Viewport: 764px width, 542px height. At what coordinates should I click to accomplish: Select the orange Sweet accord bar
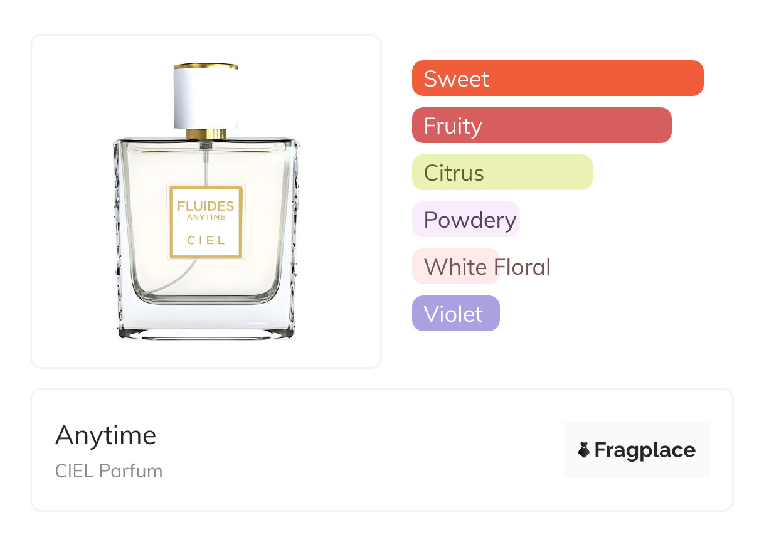coord(557,78)
